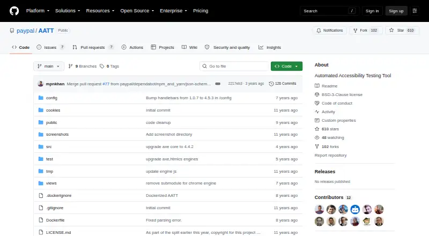Click the Dockerfile file icon

(x=41, y=220)
